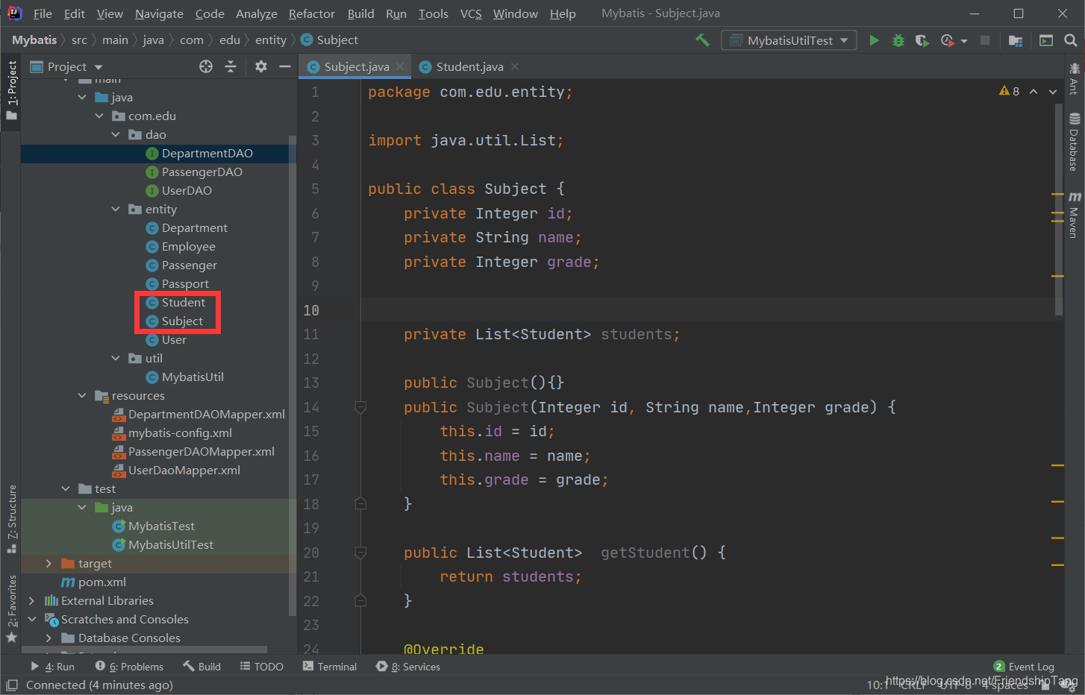
Task: Collapse all in Project panel
Action: point(231,66)
